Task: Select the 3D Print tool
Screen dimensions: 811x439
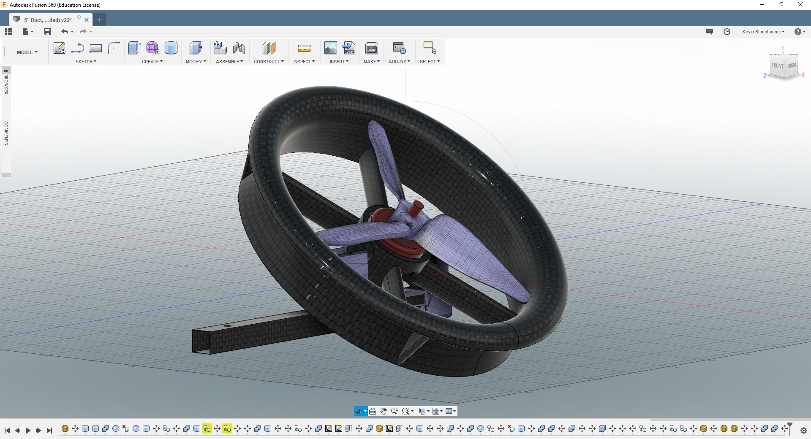Action: [x=372, y=48]
